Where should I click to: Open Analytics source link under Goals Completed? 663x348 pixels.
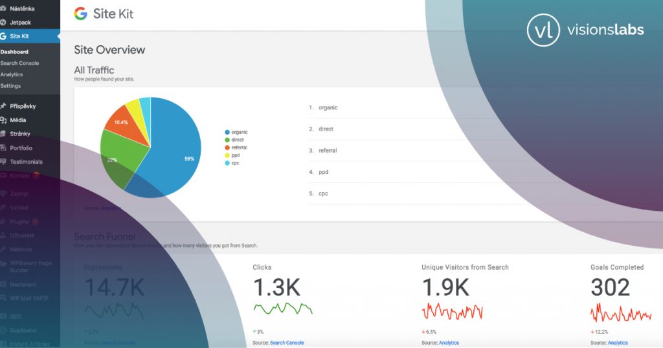coord(618,343)
